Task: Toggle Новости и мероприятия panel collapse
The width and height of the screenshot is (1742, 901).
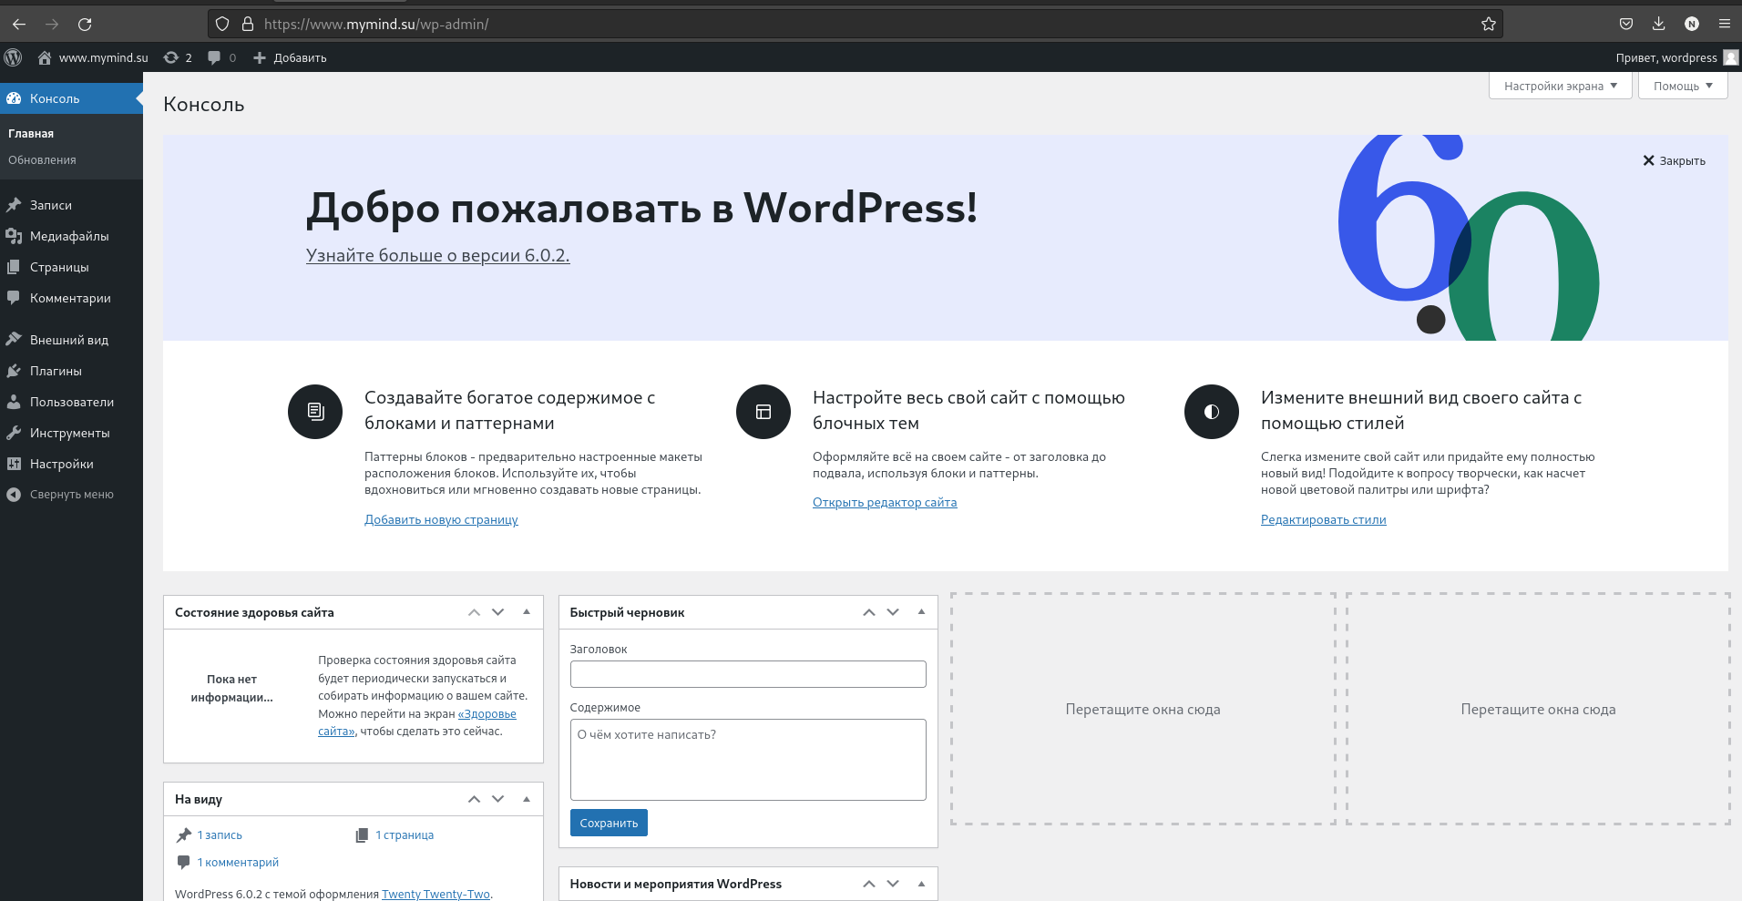Action: (x=921, y=884)
